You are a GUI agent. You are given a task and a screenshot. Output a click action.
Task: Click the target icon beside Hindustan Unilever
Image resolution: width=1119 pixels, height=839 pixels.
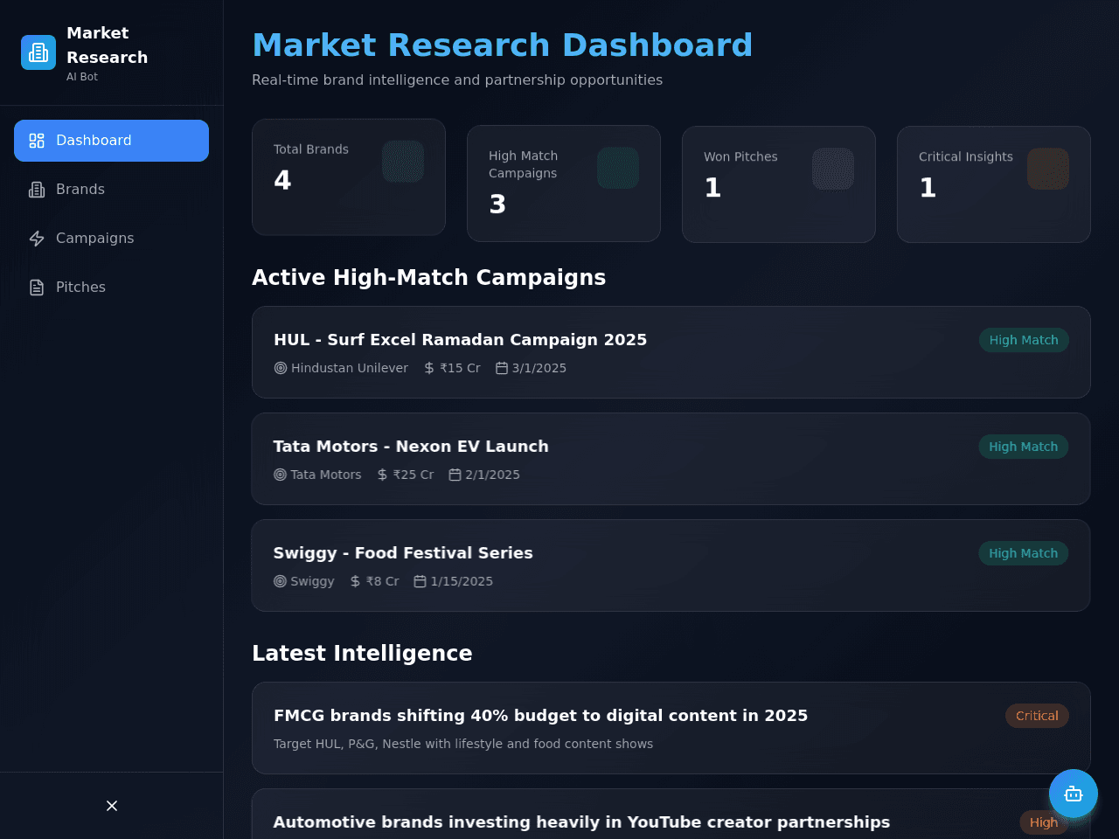[281, 368]
